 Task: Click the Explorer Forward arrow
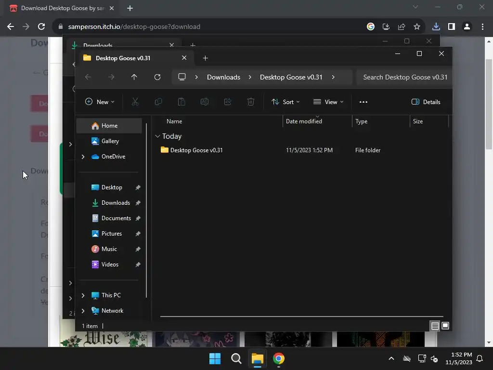[111, 77]
